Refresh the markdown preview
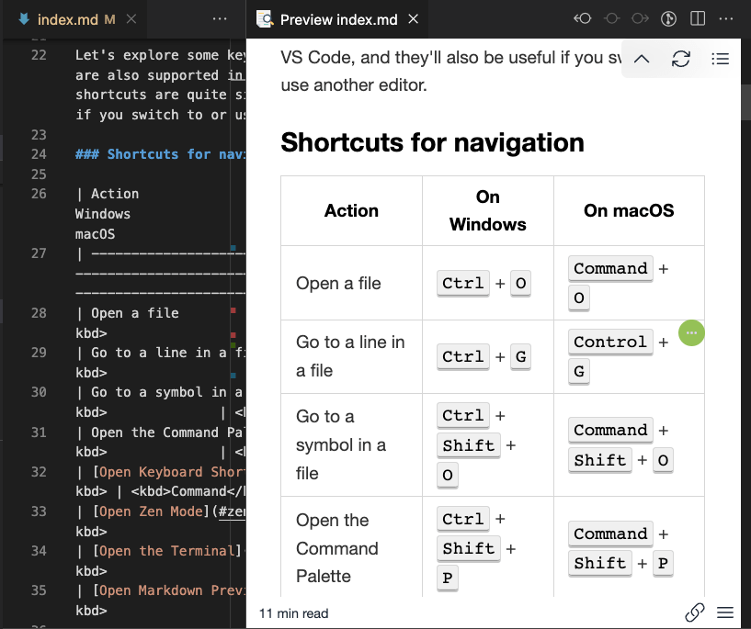Screen dimensions: 751x629 (680, 57)
